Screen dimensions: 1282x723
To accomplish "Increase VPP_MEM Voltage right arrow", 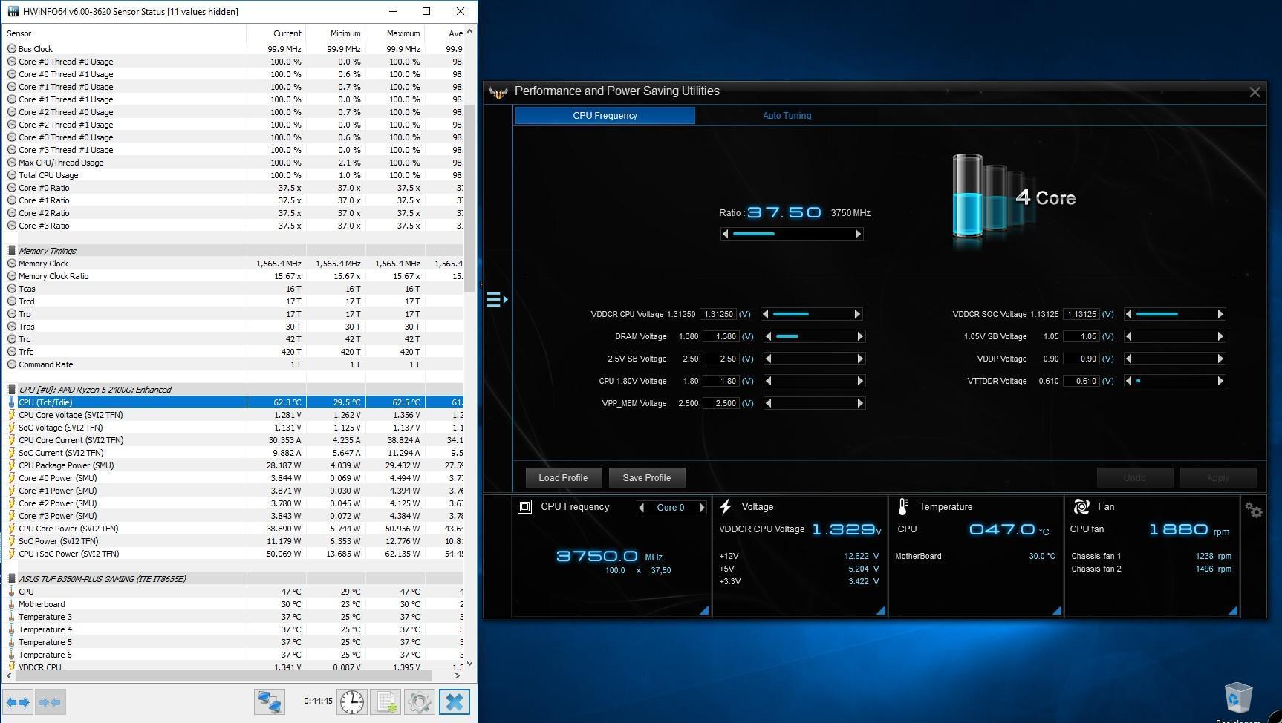I will click(860, 403).
